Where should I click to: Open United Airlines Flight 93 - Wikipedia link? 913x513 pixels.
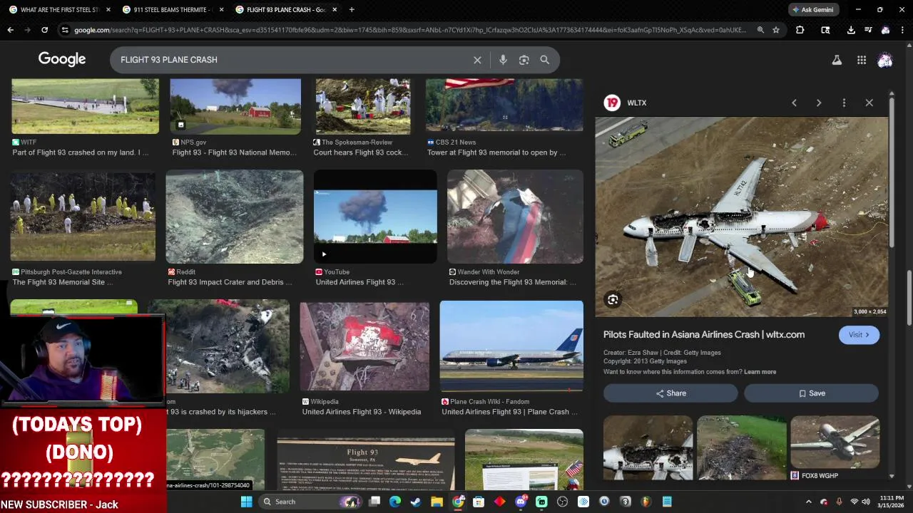362,412
